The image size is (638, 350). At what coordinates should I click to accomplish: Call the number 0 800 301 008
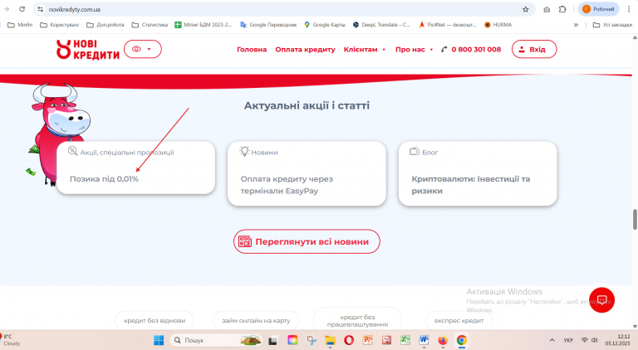[x=471, y=50]
